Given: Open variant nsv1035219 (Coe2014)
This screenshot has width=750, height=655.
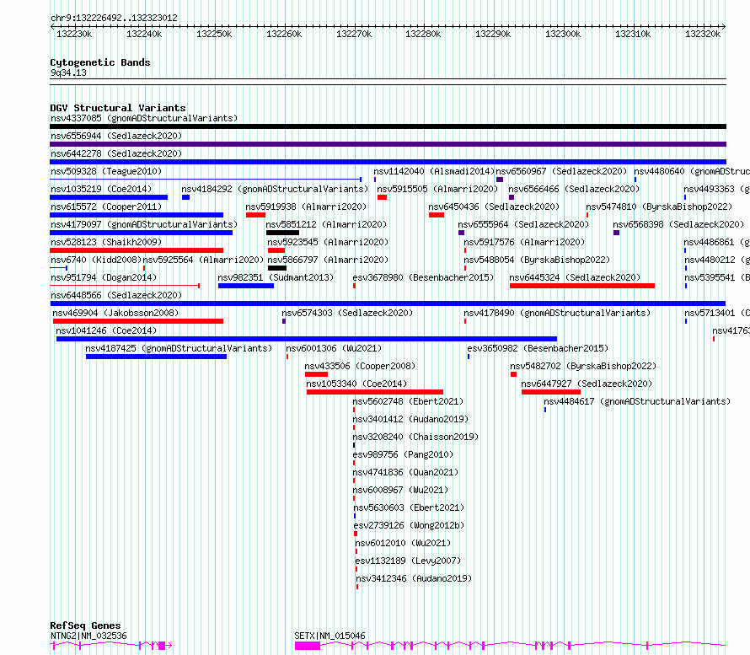Looking at the screenshot, I should pos(101,189).
